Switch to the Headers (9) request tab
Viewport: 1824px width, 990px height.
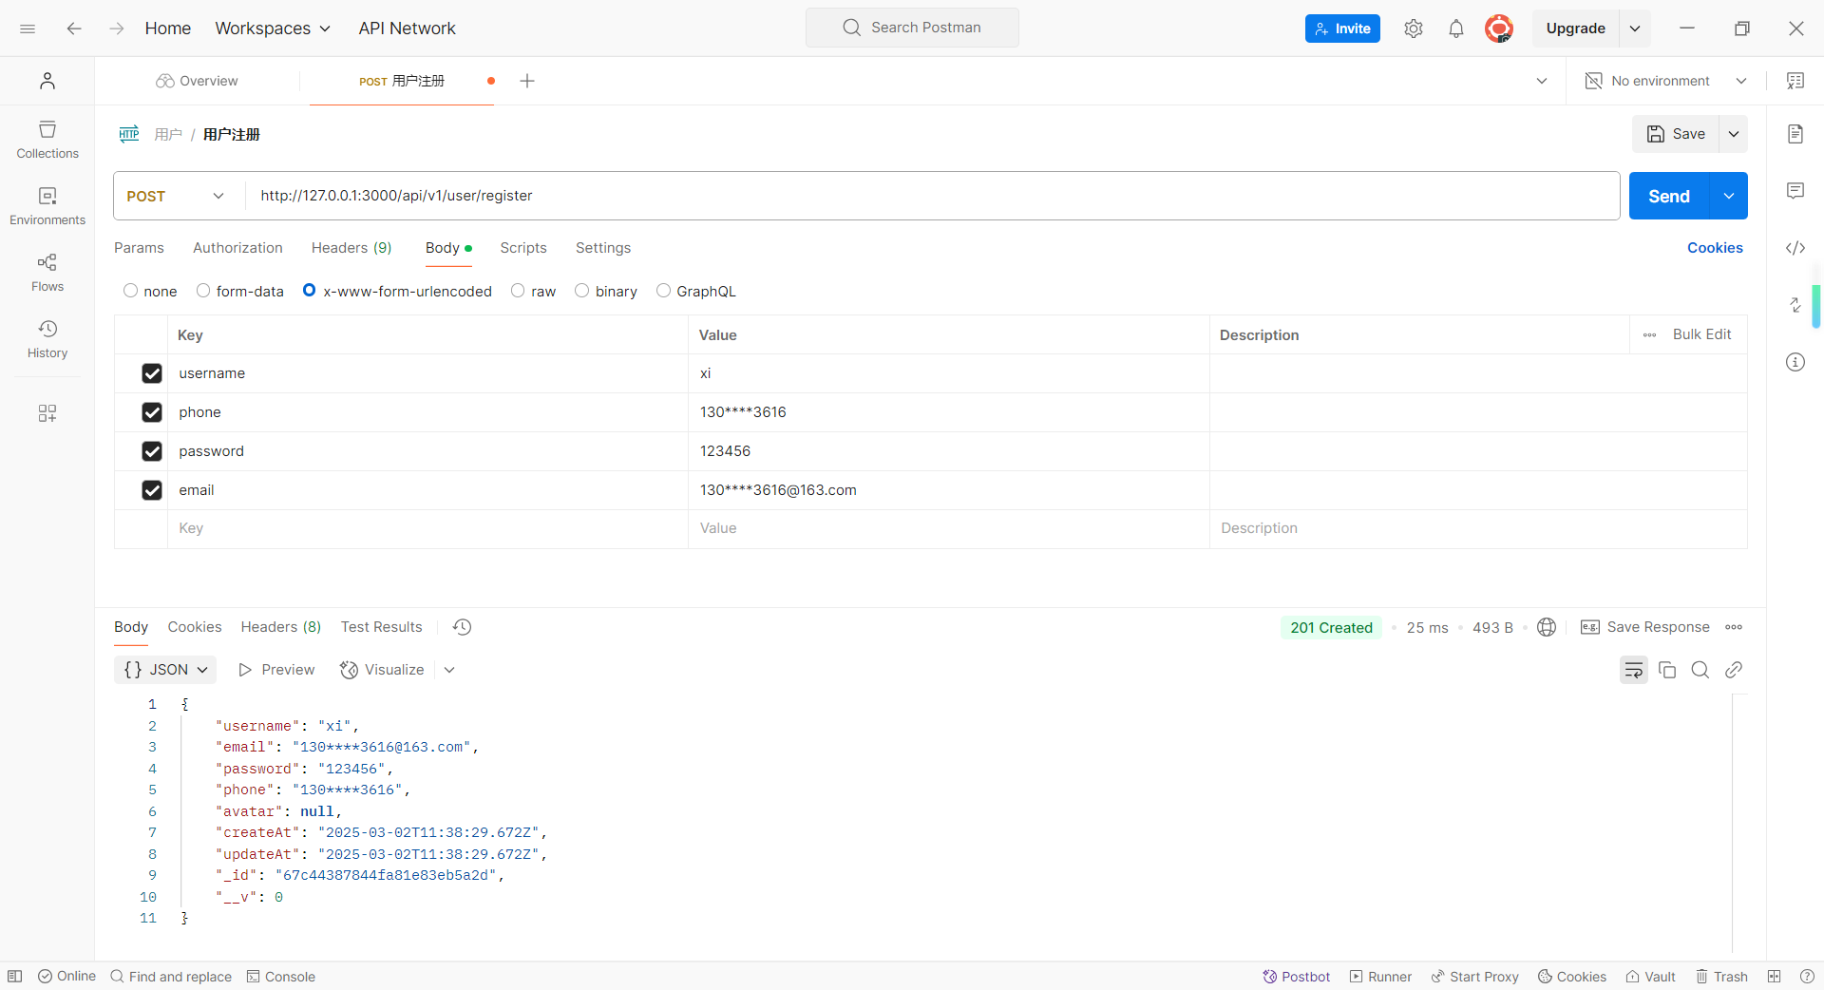tap(351, 248)
